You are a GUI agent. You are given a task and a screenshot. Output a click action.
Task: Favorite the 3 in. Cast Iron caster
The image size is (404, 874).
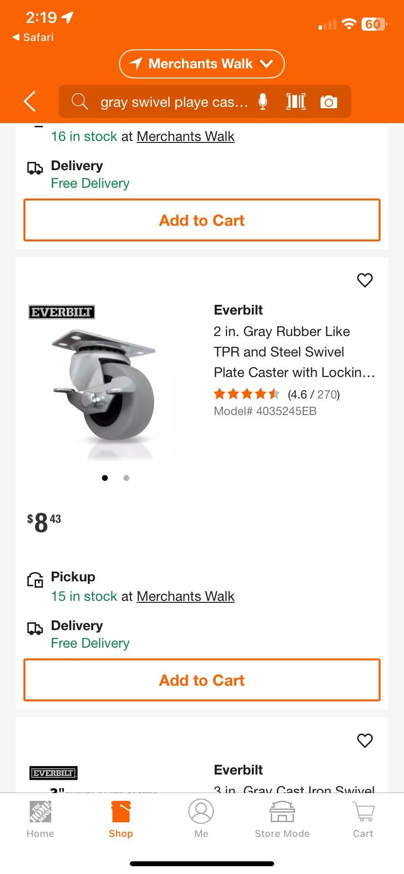(x=364, y=740)
